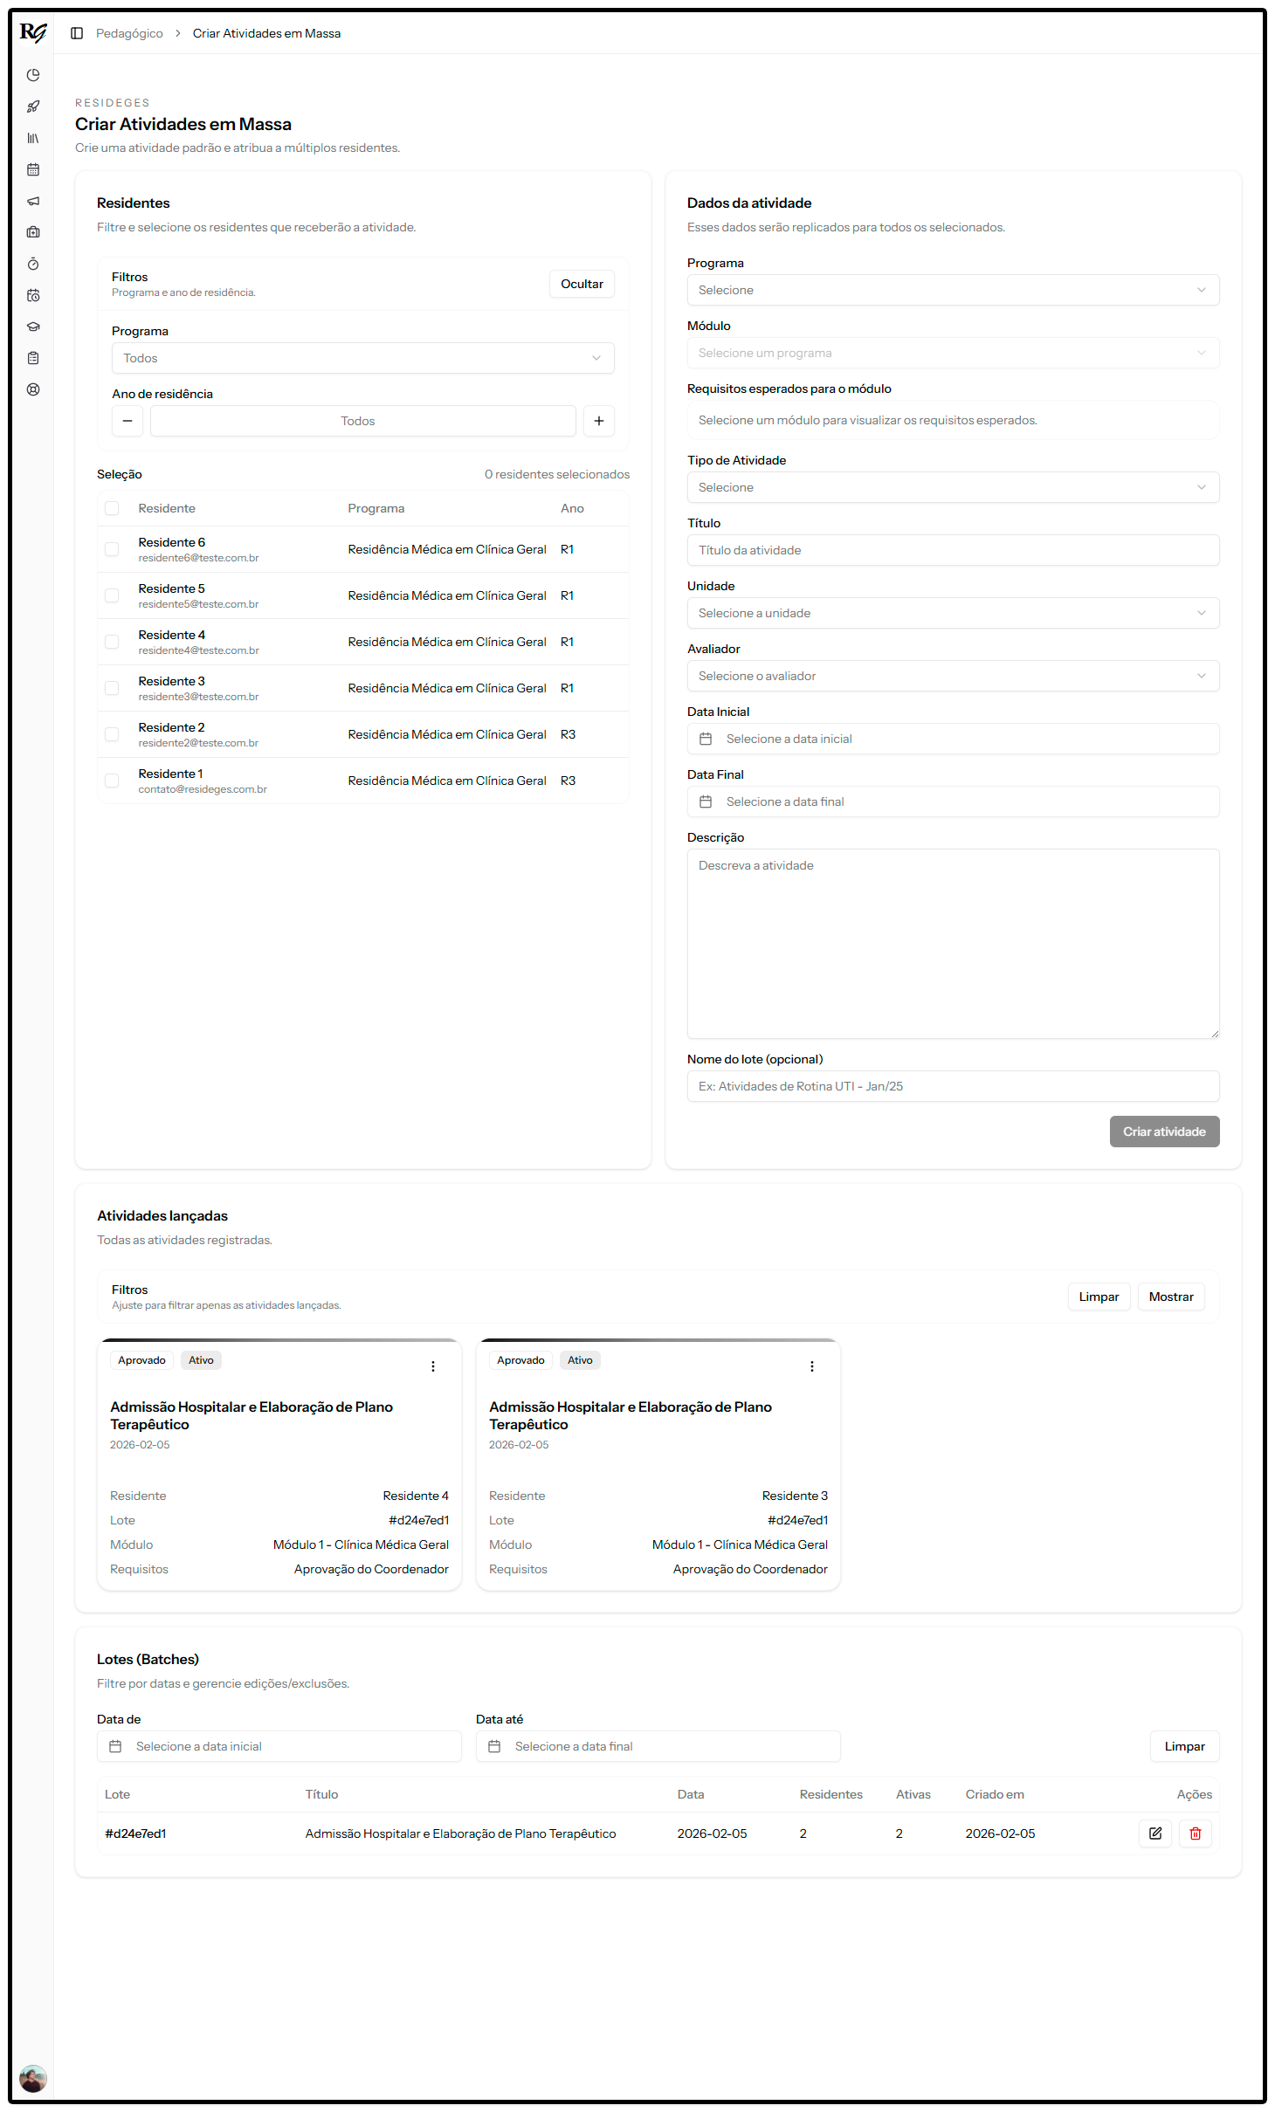Screen dimensions: 1275x2112
Task: Show activity filters with the Mostrar button
Action: 1170,1297
